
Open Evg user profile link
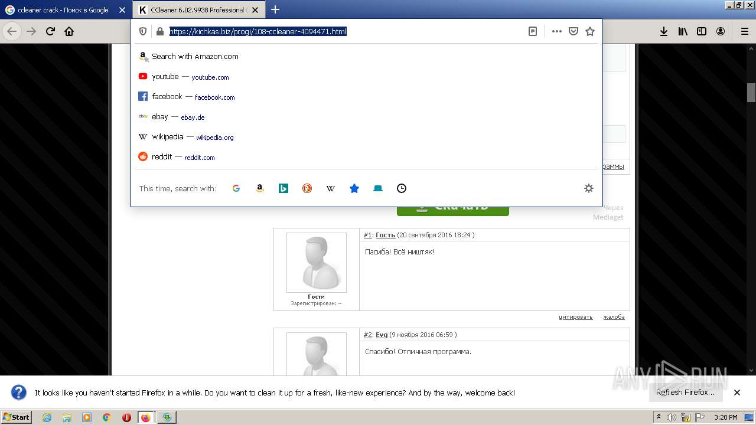coord(382,335)
